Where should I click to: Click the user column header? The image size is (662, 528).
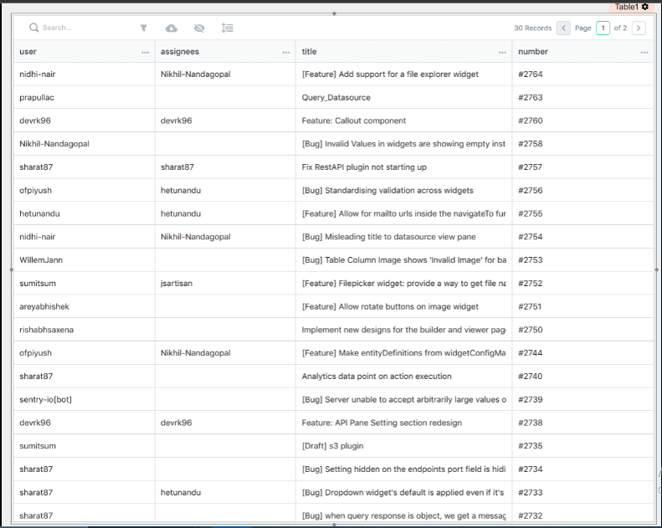(x=84, y=52)
